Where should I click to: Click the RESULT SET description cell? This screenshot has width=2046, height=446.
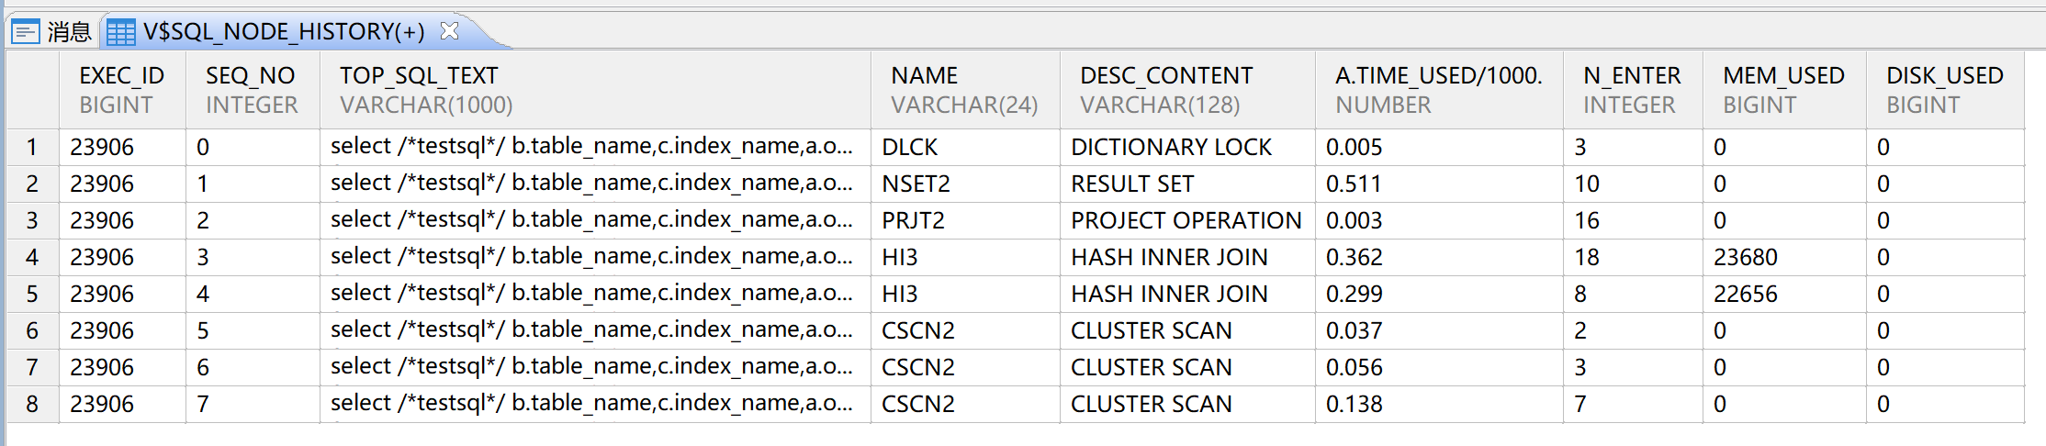click(x=1187, y=184)
